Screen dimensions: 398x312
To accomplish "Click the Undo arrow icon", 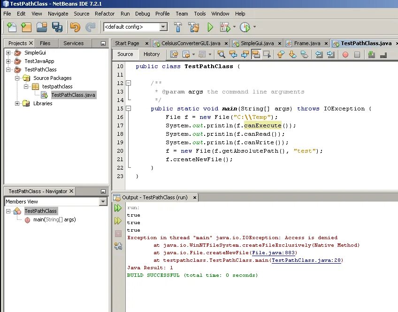I will tap(75, 27).
